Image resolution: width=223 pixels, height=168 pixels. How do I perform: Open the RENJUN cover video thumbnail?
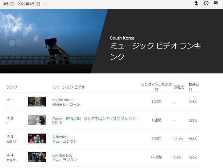pyautogui.click(x=37, y=120)
